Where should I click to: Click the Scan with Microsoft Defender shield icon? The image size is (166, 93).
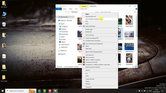coord(84,44)
